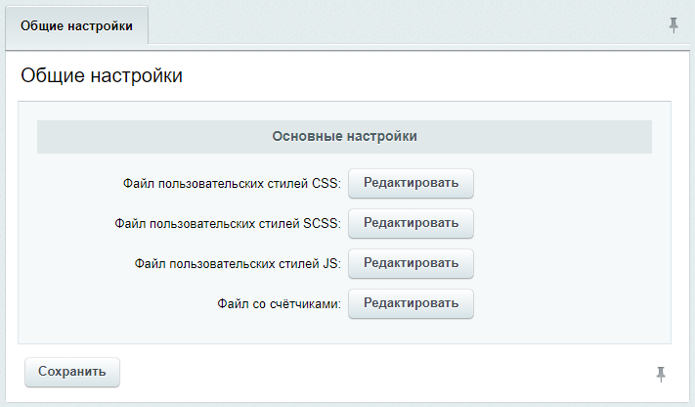Viewport: 695px width, 407px height.
Task: Edit the counters file (Файл со счётчиками)
Action: pos(411,303)
